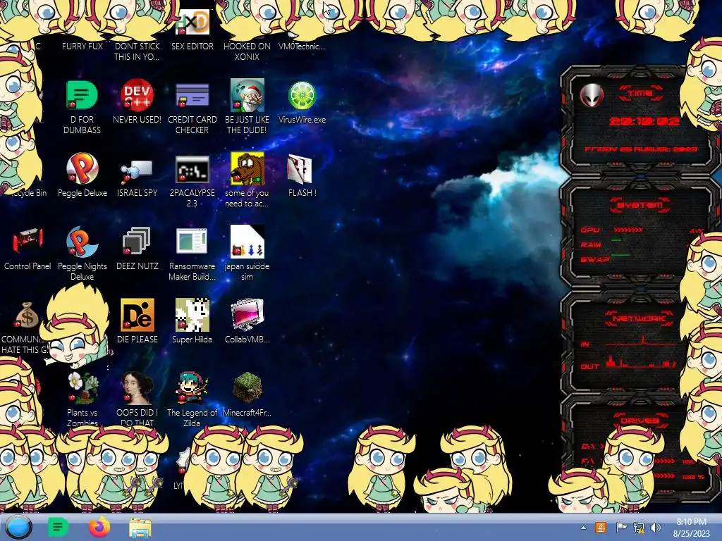This screenshot has width=722, height=541.
Task: Launch the NEVER USED! Dev-C++ icon
Action: pyautogui.click(x=137, y=95)
